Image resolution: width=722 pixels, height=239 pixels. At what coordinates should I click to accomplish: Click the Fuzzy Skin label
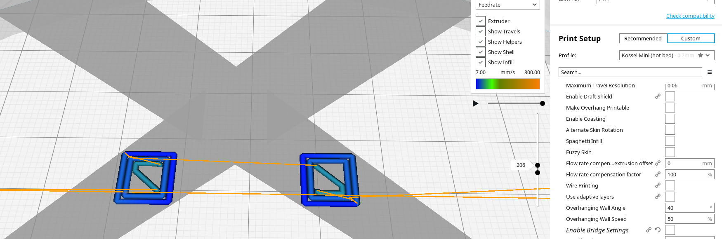pyautogui.click(x=579, y=152)
